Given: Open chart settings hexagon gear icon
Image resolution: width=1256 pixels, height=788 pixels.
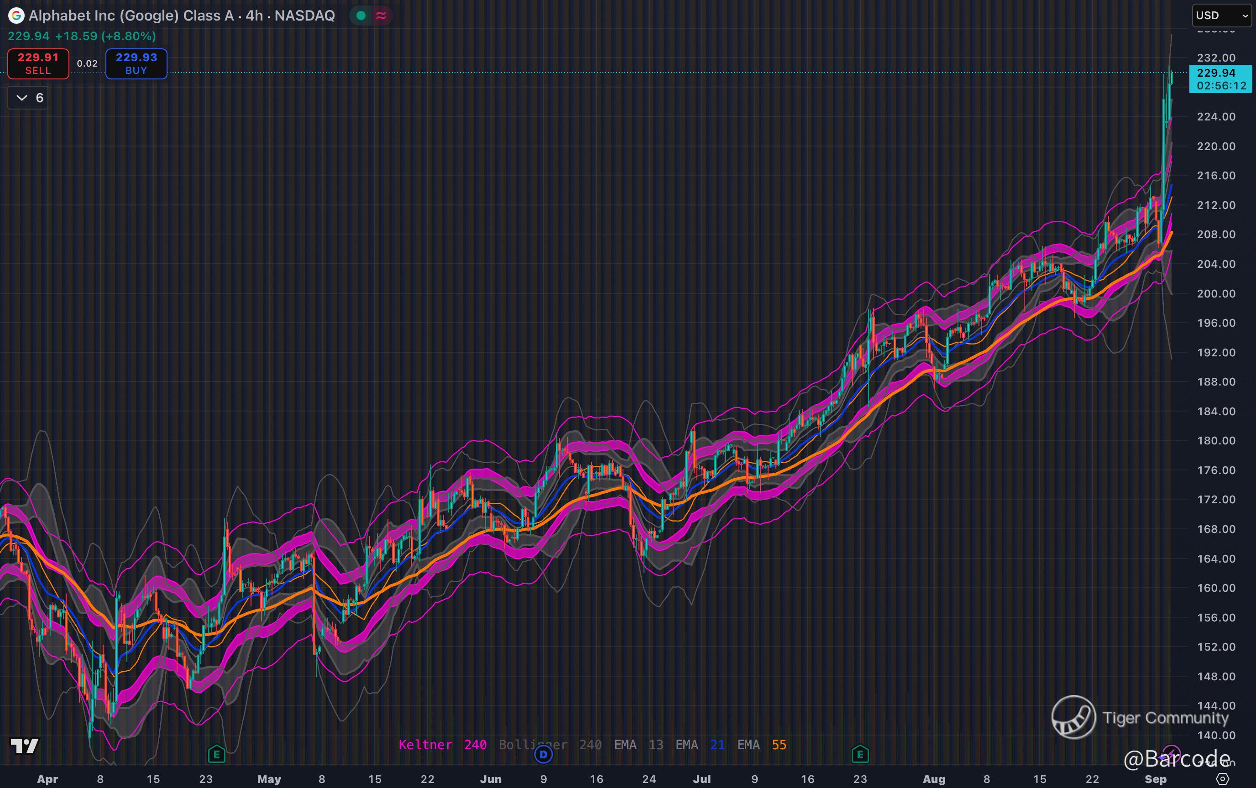Looking at the screenshot, I should 1222,779.
